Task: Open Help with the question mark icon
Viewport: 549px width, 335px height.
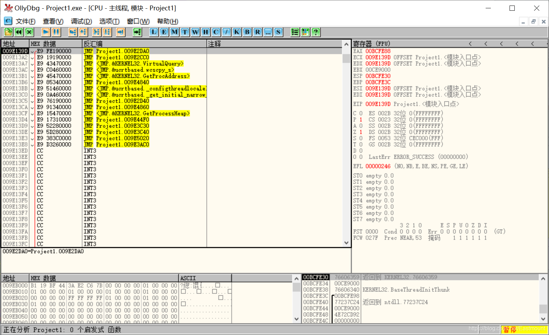Action: coord(316,32)
